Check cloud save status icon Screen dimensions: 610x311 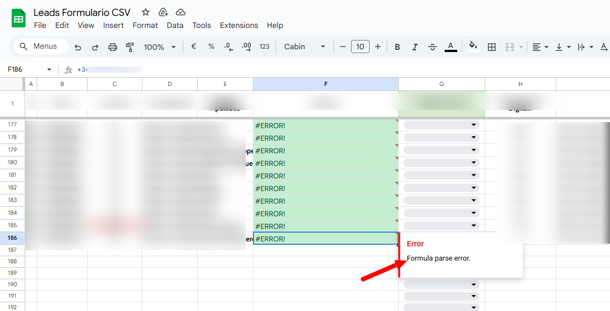point(181,12)
